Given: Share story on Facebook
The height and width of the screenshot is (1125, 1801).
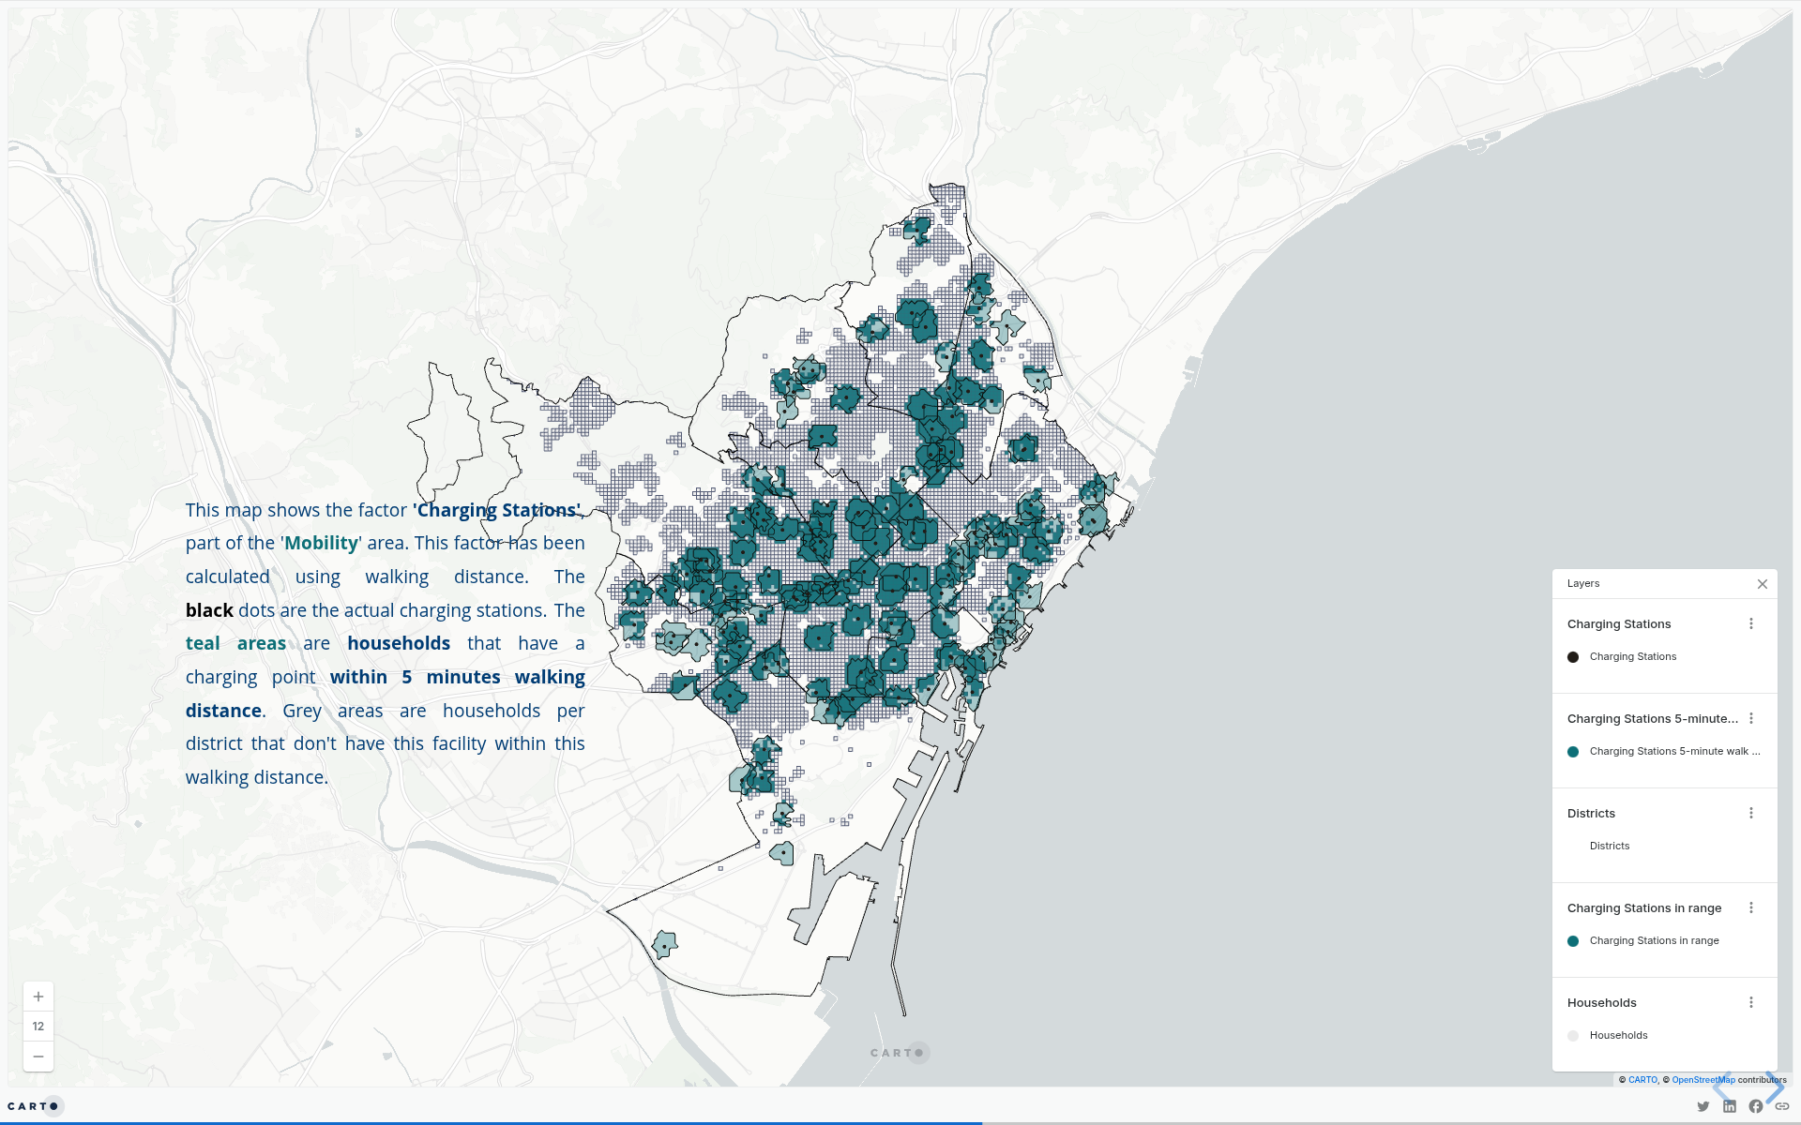Looking at the screenshot, I should (x=1756, y=1107).
